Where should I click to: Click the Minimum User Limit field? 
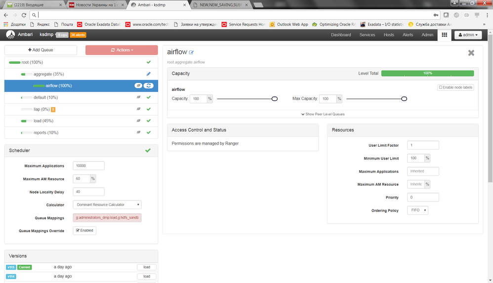pyautogui.click(x=415, y=158)
